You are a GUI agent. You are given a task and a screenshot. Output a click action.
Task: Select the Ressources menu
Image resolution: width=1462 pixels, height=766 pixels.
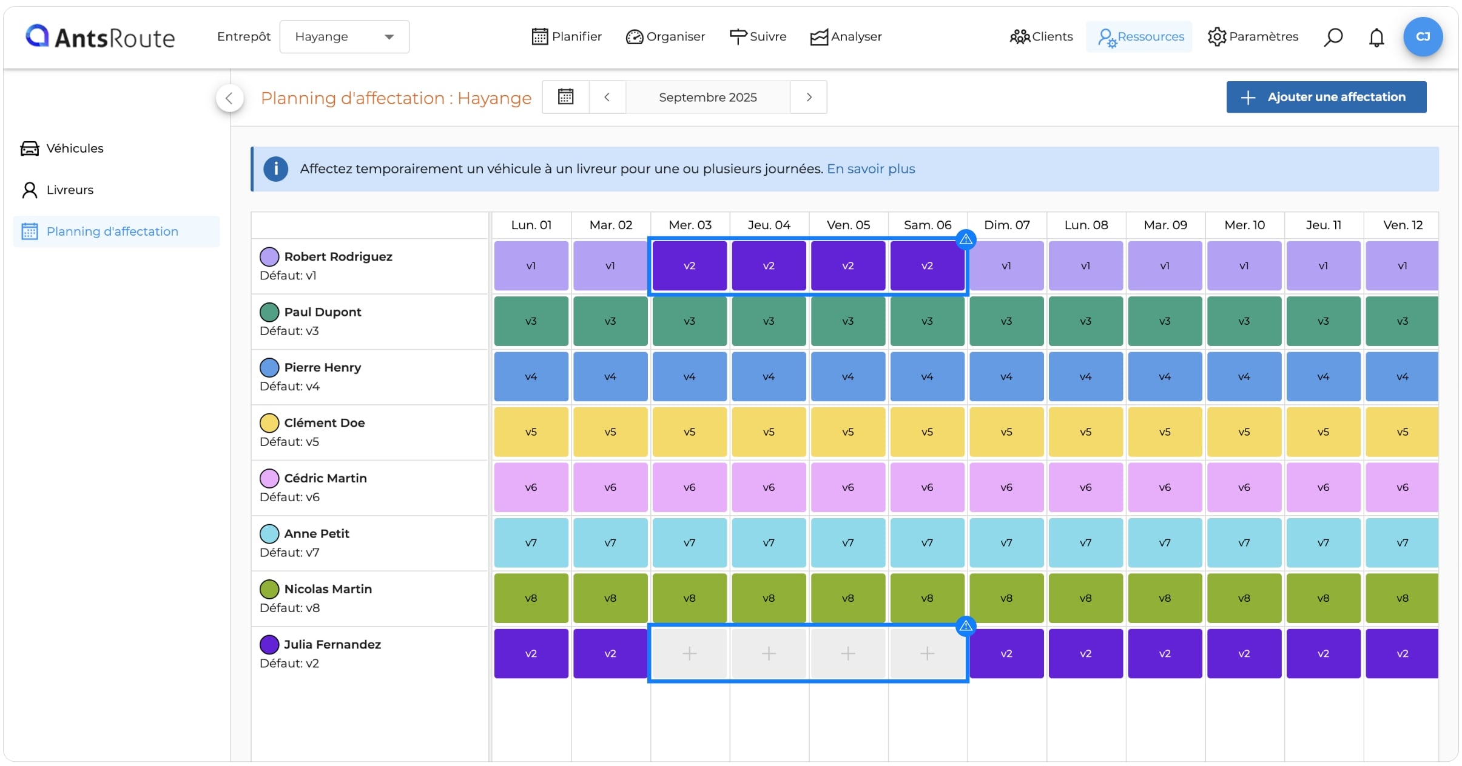pyautogui.click(x=1140, y=36)
